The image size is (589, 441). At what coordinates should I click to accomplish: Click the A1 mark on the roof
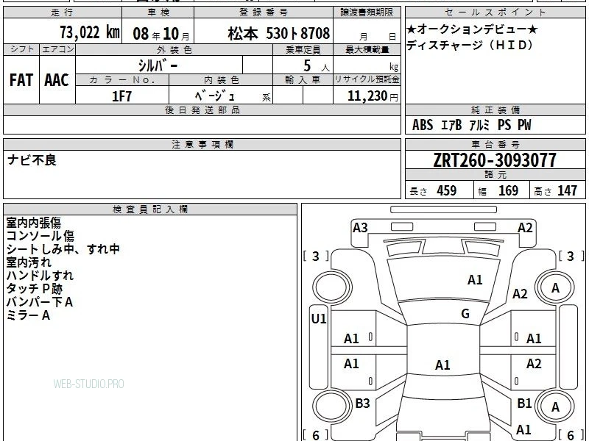click(x=442, y=365)
